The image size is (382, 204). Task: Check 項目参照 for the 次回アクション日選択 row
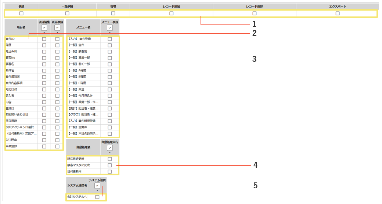coord(57,127)
